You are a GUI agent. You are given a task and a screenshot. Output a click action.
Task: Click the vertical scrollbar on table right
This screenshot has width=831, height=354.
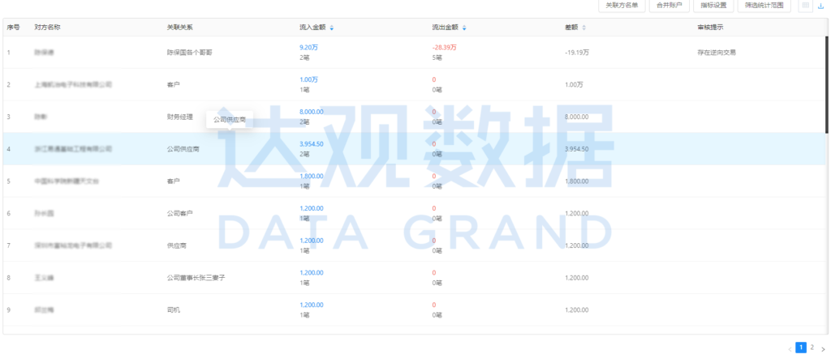(x=827, y=81)
